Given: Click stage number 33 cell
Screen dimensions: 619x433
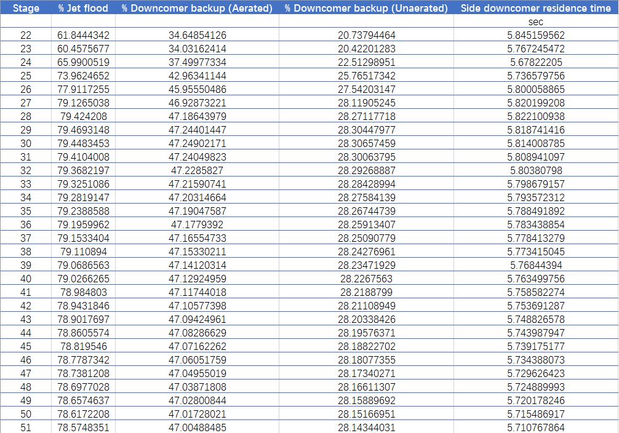Looking at the screenshot, I should pos(26,184).
